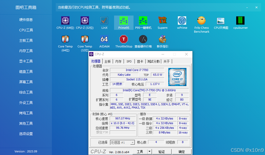Click the Intel Core i7 logo
This screenshot has height=155, width=265.
coord(177,77)
